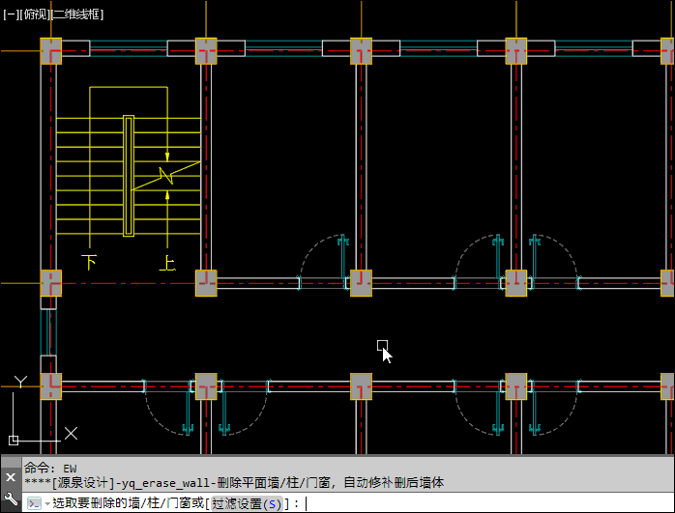
Task: Click the yq_erase_wall description line
Action: pyautogui.click(x=234, y=483)
